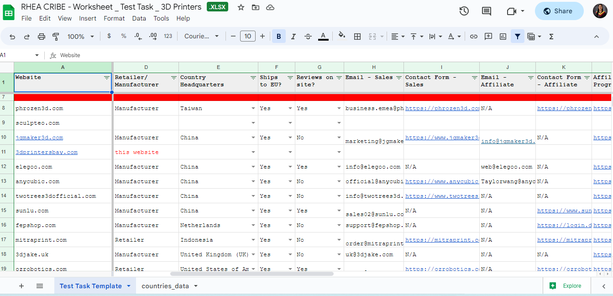Image resolution: width=613 pixels, height=296 pixels.
Task: Open the Data menu
Action: tap(139, 18)
